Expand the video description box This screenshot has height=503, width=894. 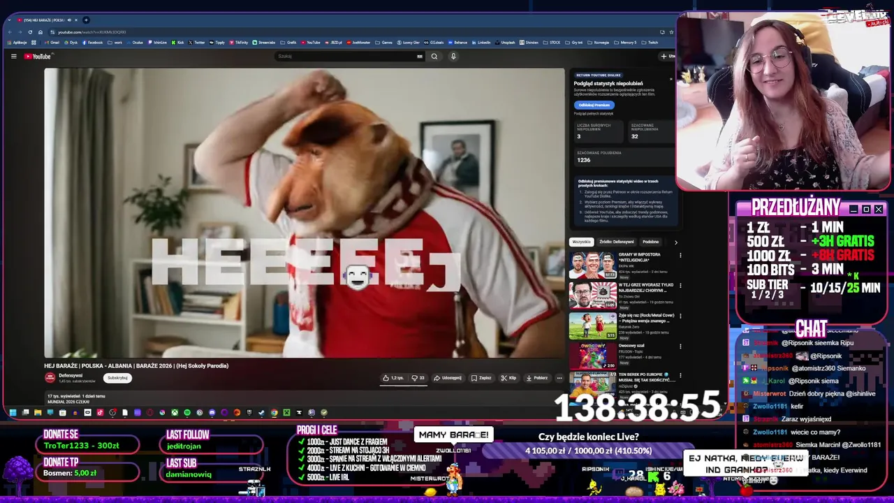(305, 399)
